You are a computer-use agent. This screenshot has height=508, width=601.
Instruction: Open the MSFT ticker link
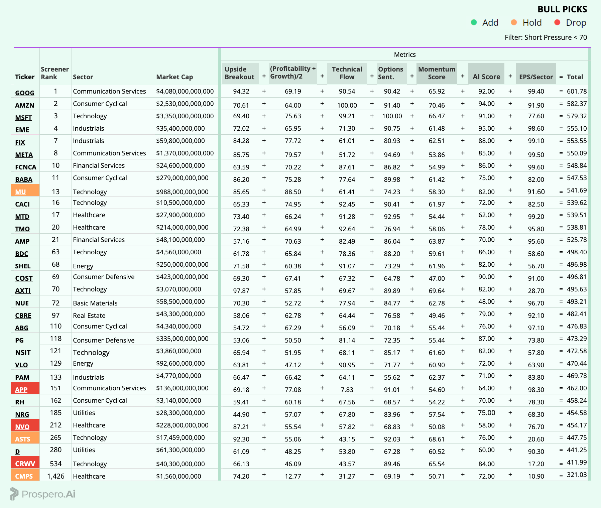(x=23, y=118)
